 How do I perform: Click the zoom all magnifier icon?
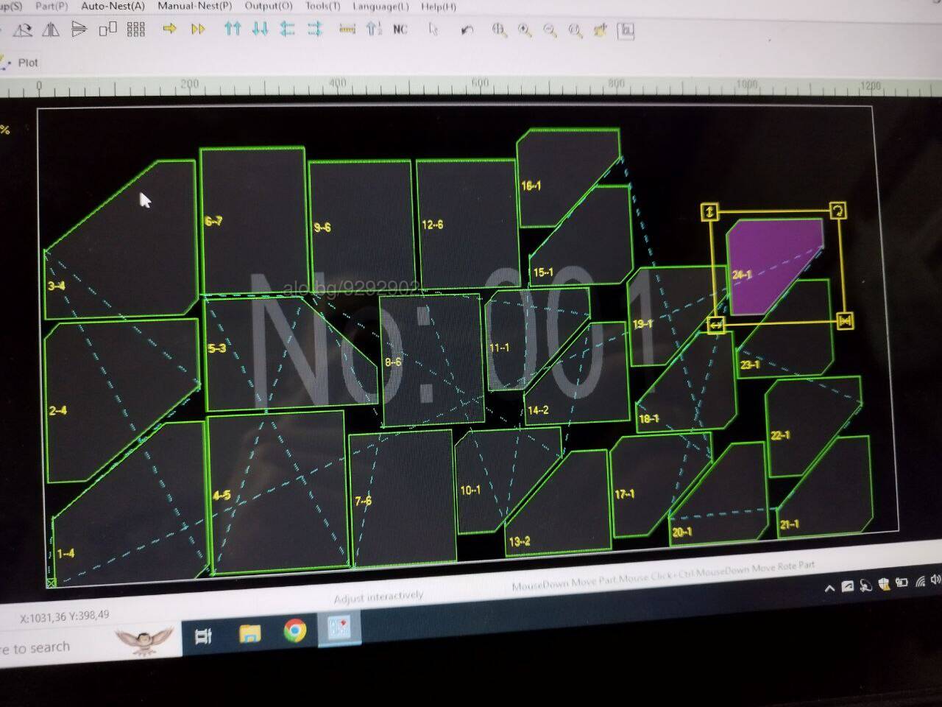576,30
